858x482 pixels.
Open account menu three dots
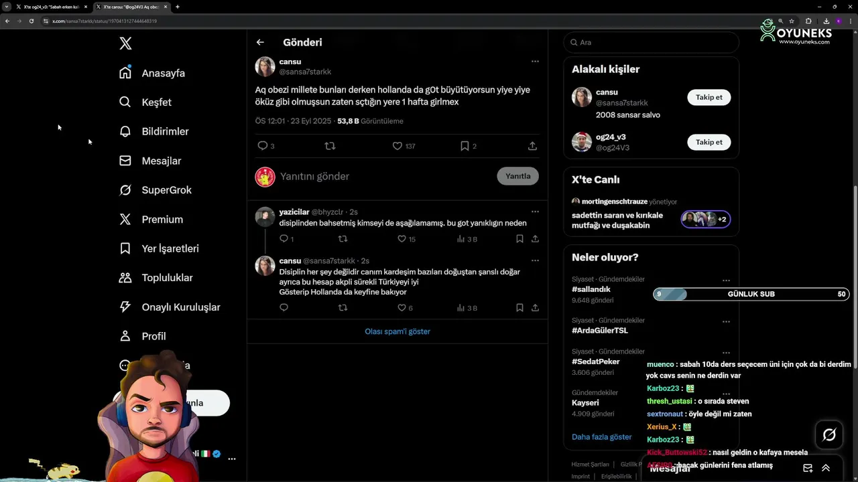click(x=232, y=459)
